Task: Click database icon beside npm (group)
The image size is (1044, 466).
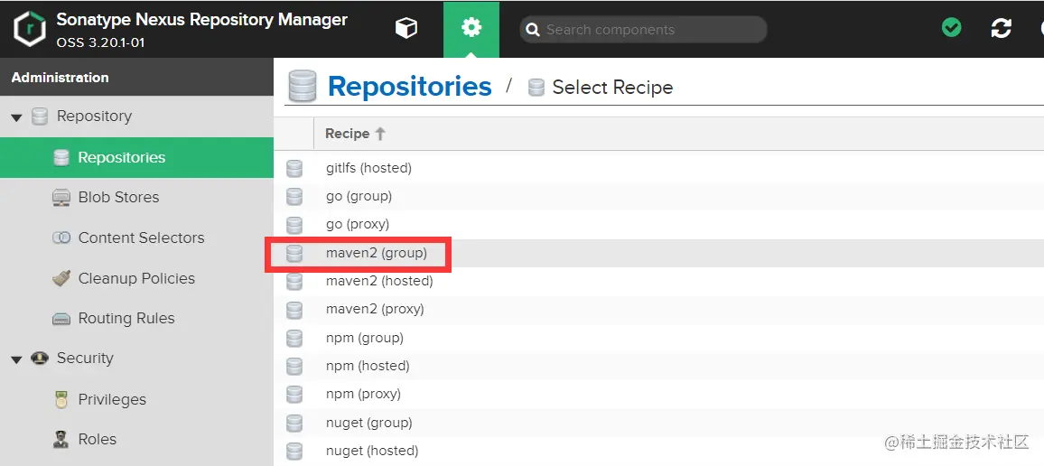Action: pyautogui.click(x=294, y=338)
